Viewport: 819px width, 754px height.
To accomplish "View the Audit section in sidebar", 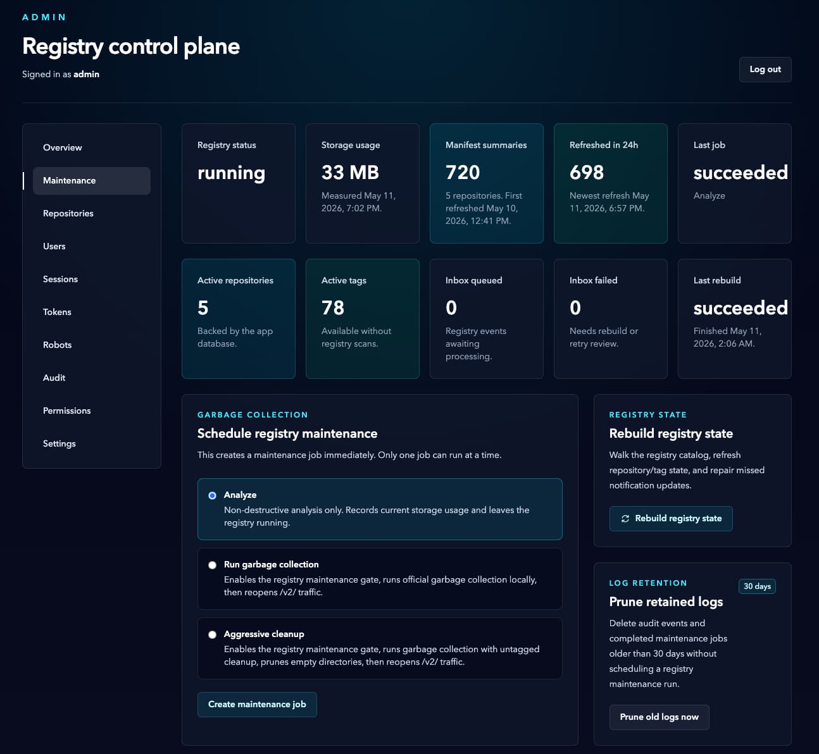I will point(92,378).
